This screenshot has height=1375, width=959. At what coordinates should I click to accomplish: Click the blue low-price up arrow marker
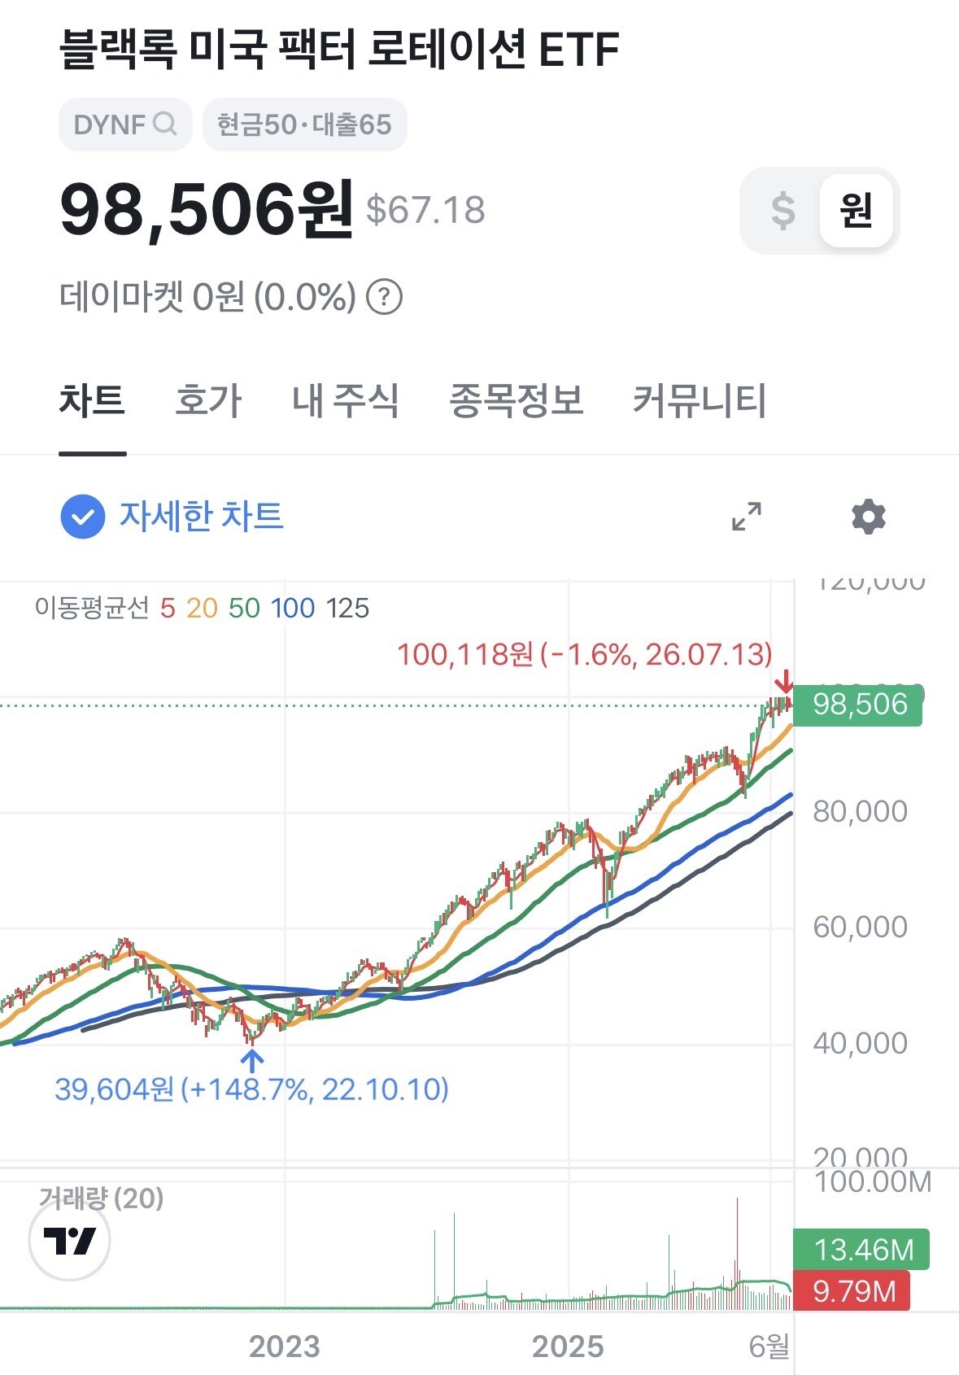pyautogui.click(x=252, y=1060)
